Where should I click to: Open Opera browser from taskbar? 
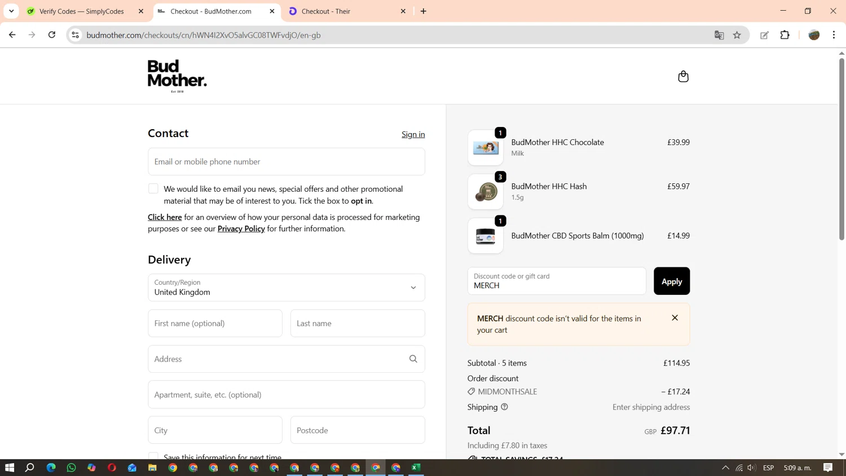tap(112, 468)
